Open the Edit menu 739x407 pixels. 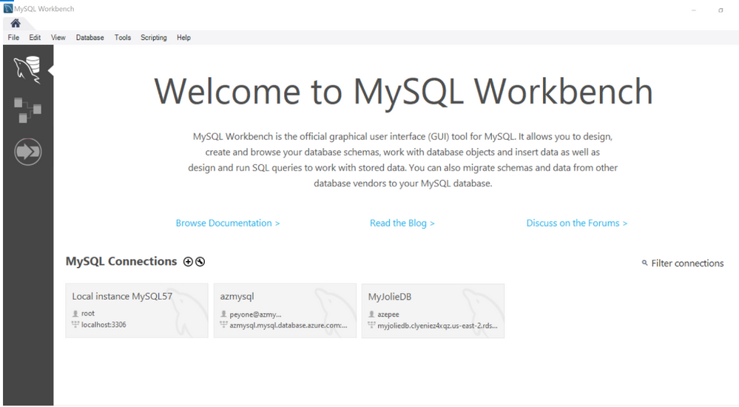35,37
